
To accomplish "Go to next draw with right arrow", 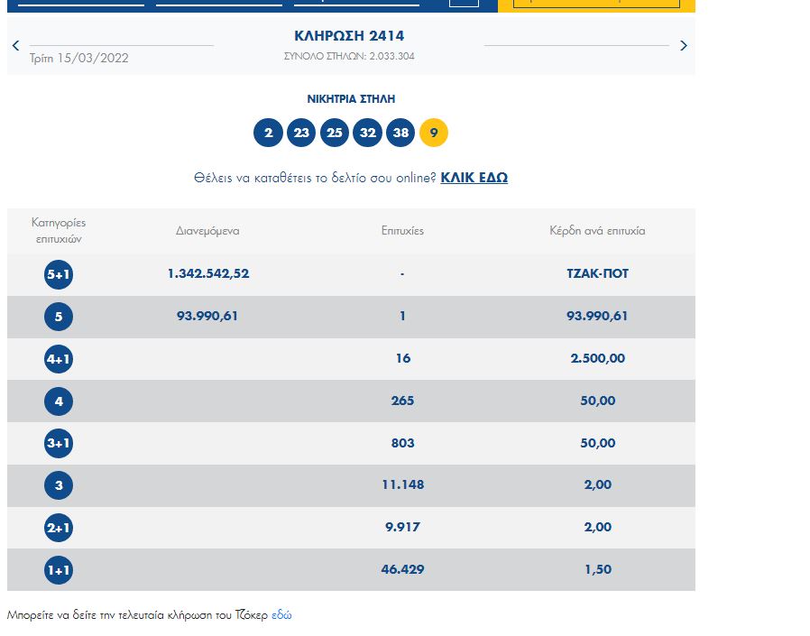I will tap(683, 46).
